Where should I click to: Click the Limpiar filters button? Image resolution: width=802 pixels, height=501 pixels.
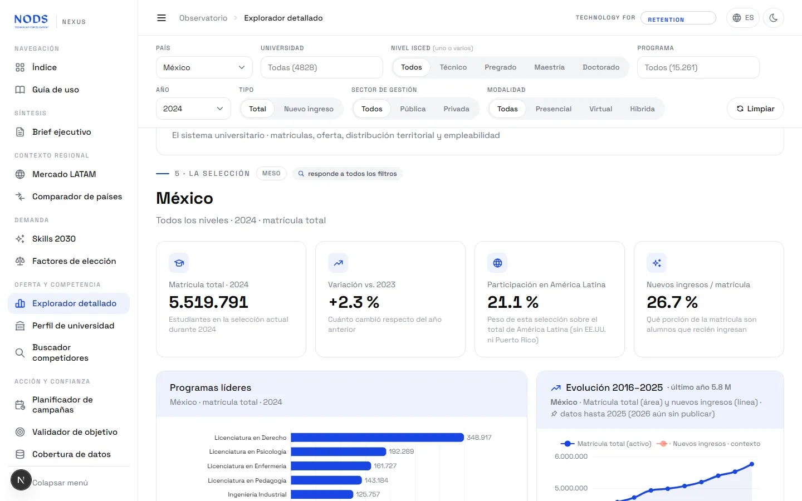[x=755, y=109]
